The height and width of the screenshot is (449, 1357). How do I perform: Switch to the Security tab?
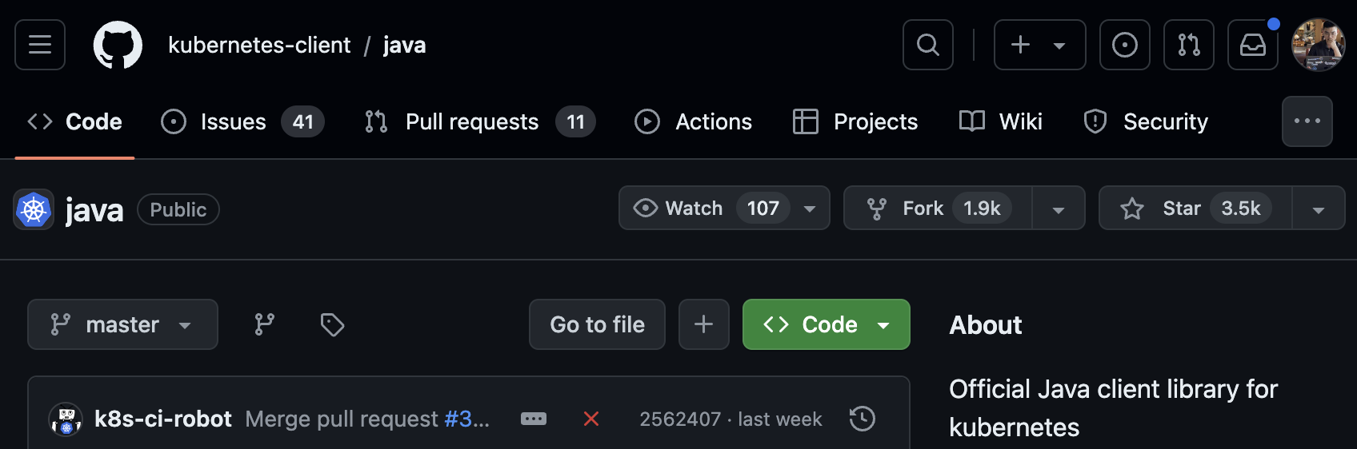coord(1145,121)
